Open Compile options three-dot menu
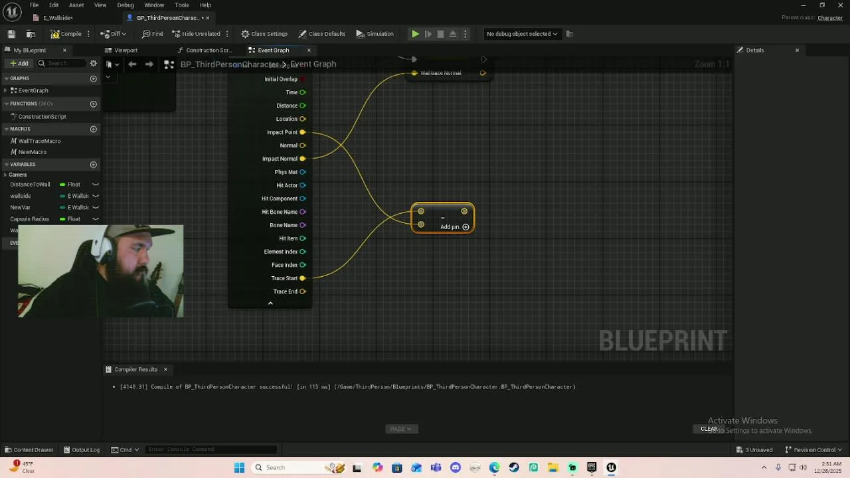Screen dimensions: 850x478 (89, 34)
